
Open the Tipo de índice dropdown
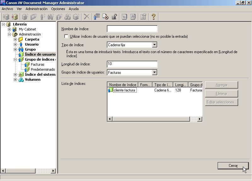coord(154,45)
